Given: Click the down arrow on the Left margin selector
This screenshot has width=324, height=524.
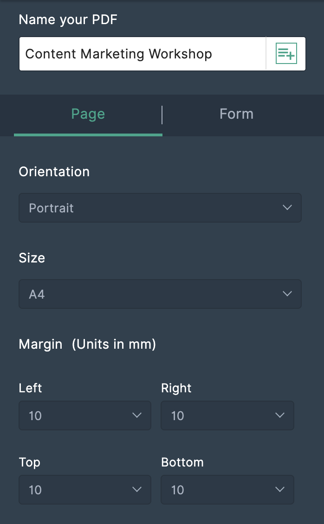Looking at the screenshot, I should 137,415.
